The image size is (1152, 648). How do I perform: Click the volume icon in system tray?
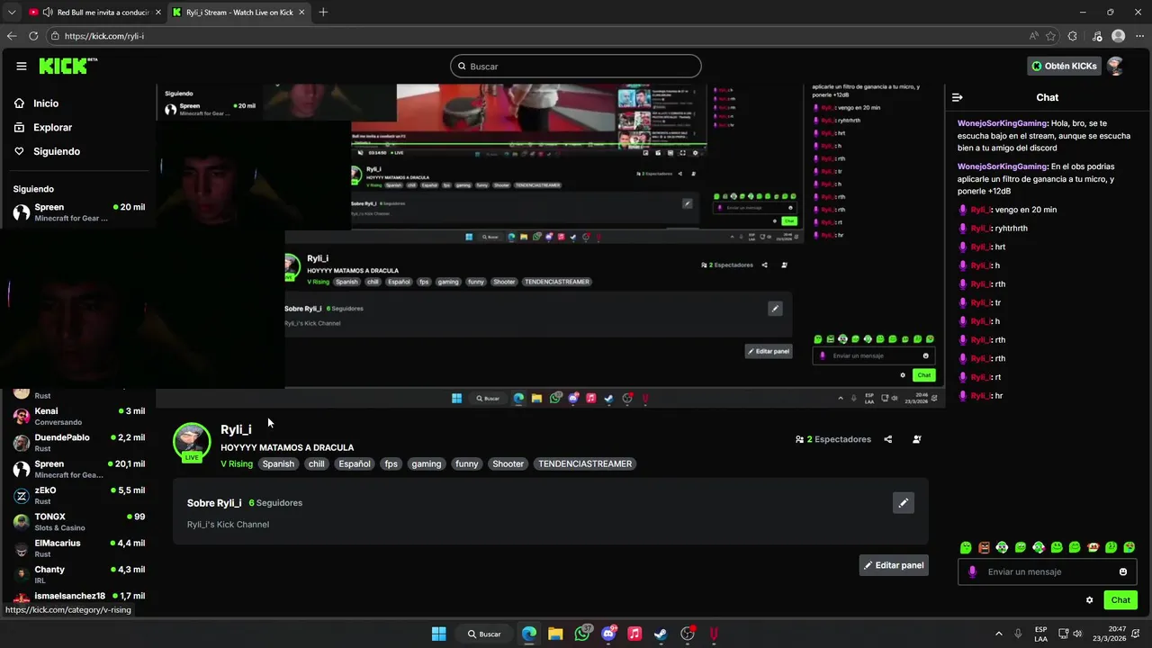(1078, 634)
